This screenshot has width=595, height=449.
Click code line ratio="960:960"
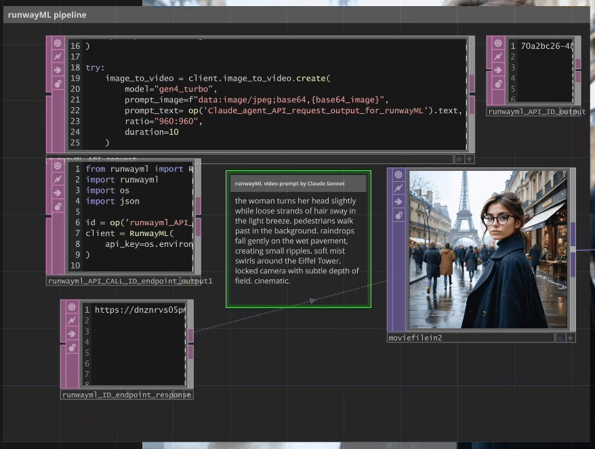point(163,121)
